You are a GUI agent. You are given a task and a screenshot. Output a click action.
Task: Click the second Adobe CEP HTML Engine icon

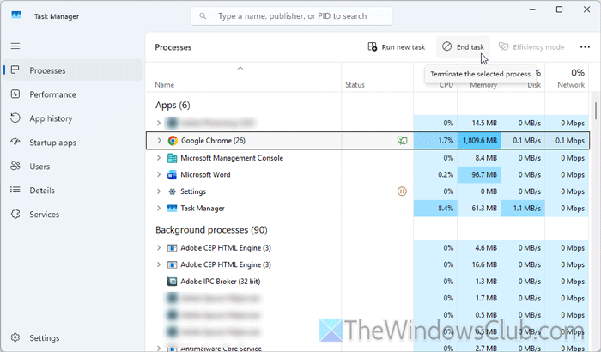(x=172, y=265)
